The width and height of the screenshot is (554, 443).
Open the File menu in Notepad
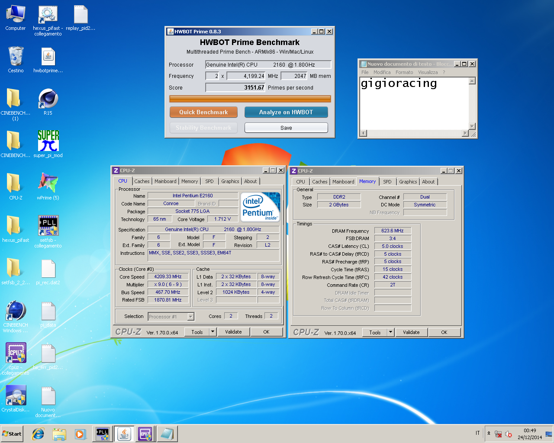365,72
